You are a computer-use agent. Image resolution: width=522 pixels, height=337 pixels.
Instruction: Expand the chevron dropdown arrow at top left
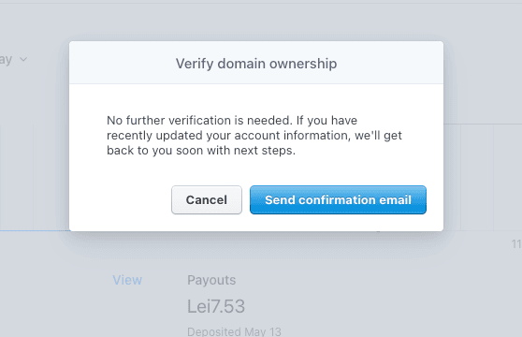(23, 59)
